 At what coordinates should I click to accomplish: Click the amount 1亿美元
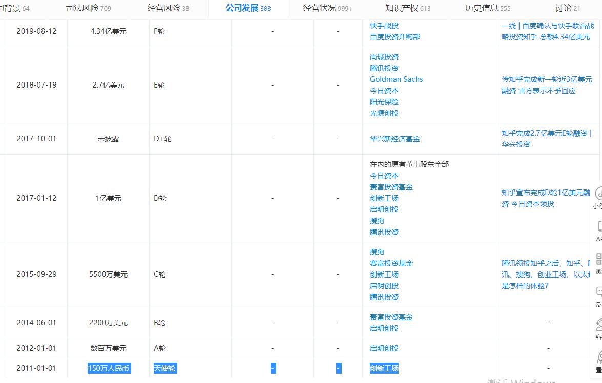pyautogui.click(x=108, y=198)
